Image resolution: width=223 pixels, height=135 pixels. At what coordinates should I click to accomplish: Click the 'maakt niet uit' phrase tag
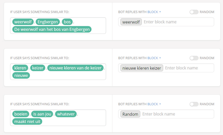pyautogui.click(x=27, y=121)
